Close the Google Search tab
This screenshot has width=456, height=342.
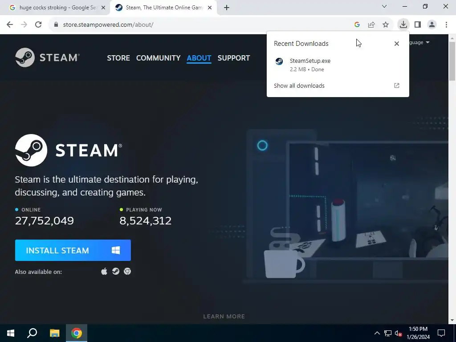pyautogui.click(x=103, y=8)
